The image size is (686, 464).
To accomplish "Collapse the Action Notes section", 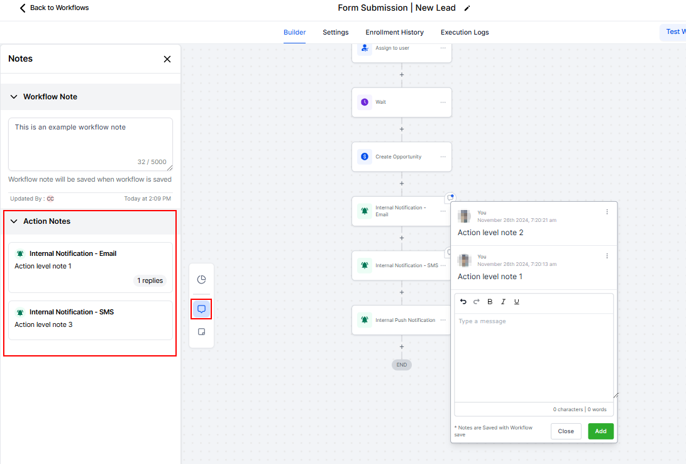I will point(14,221).
